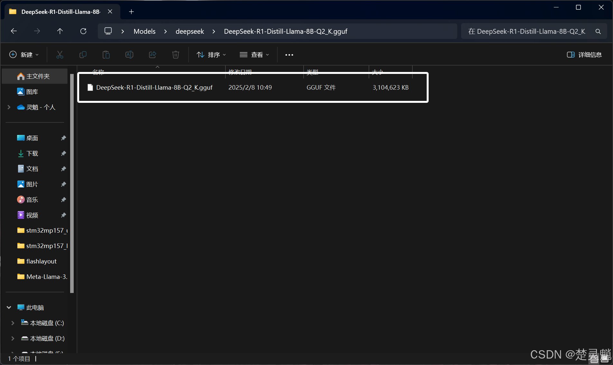Open the 新建 new item dropdown
Viewport: 613px width, 365px height.
click(x=24, y=55)
